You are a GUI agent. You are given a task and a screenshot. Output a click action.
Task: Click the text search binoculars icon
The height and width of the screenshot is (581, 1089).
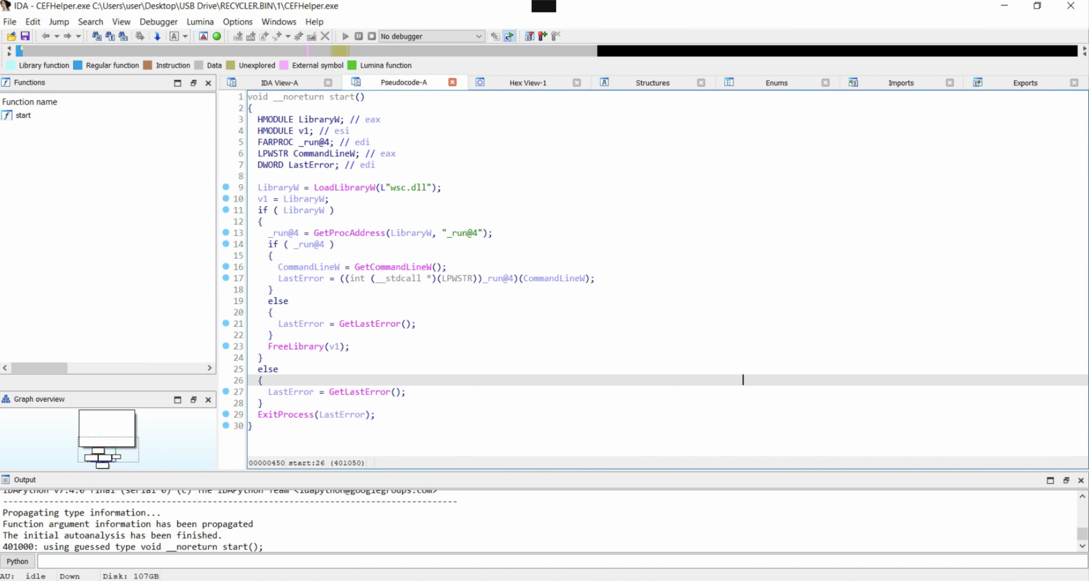(x=109, y=36)
